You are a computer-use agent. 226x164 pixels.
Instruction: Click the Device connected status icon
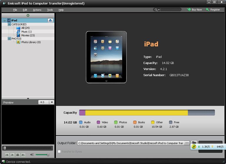3,162
